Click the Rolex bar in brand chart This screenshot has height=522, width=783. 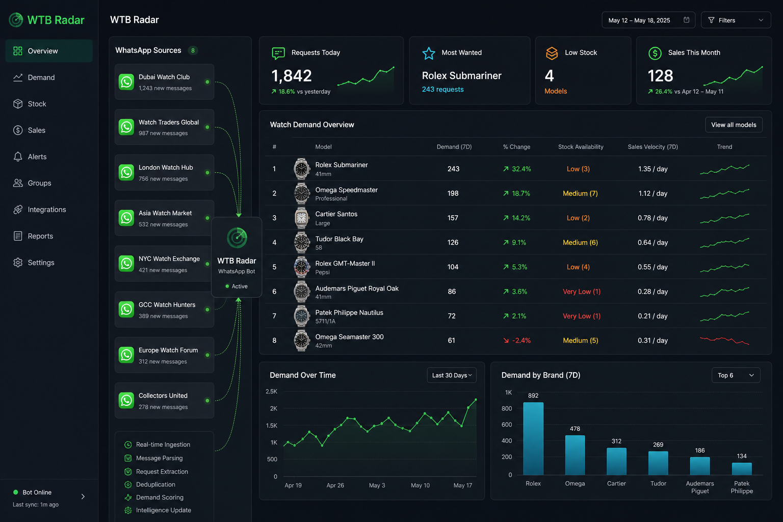pos(533,439)
